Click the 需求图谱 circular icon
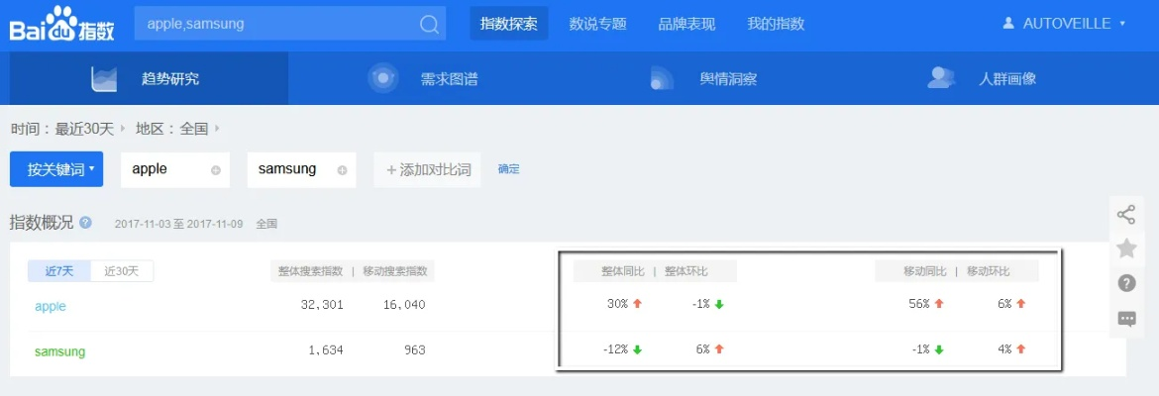 pyautogui.click(x=383, y=78)
